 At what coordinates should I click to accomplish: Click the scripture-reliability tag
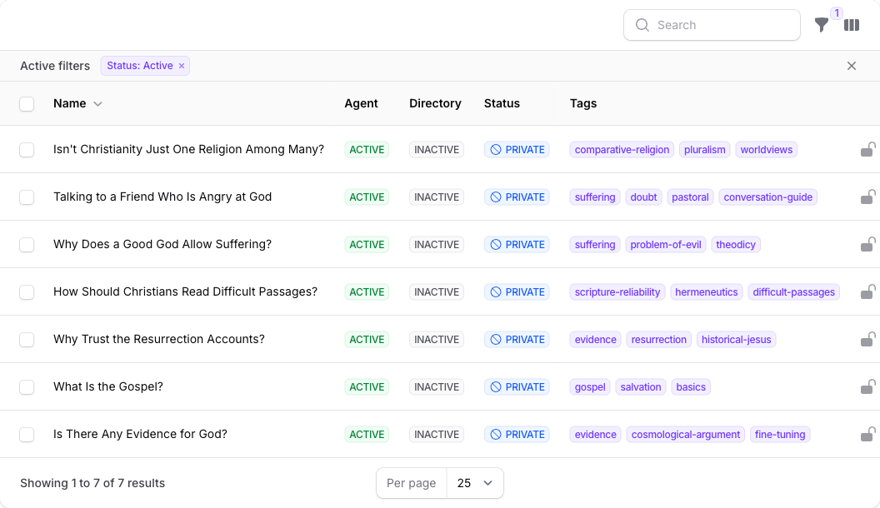point(617,292)
